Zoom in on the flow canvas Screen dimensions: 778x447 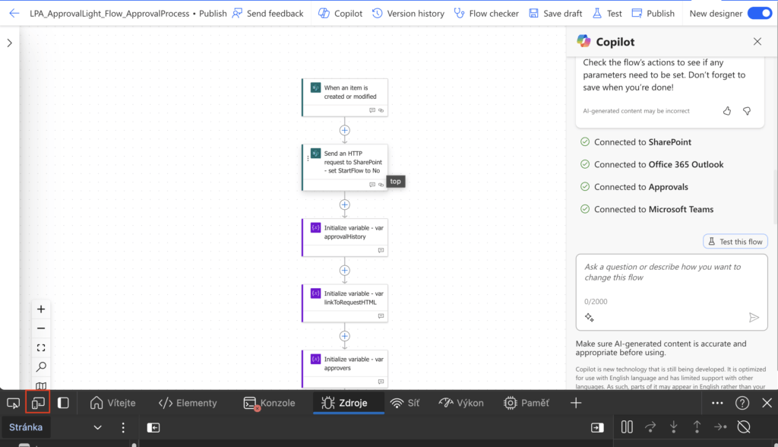41,309
